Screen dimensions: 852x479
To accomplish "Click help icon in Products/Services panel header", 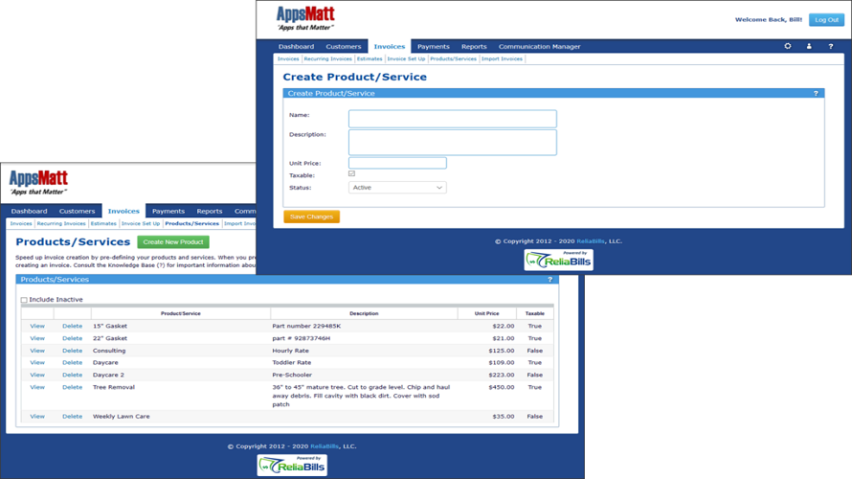I will pyautogui.click(x=549, y=280).
